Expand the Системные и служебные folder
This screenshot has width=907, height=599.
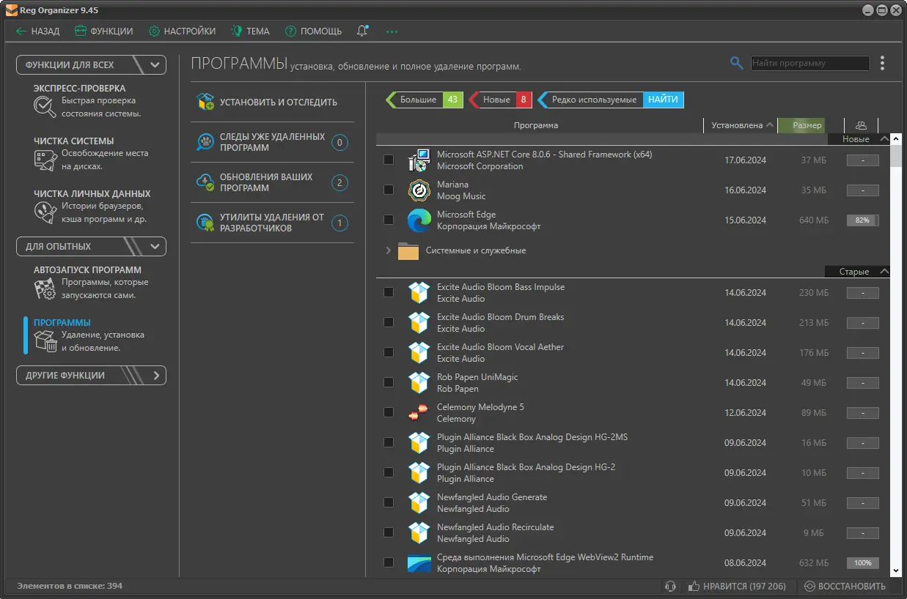[388, 250]
